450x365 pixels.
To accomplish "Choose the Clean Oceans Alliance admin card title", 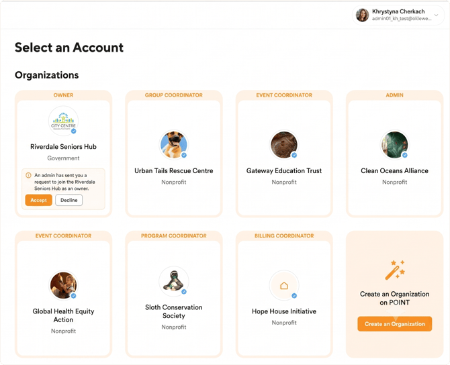I will [395, 171].
